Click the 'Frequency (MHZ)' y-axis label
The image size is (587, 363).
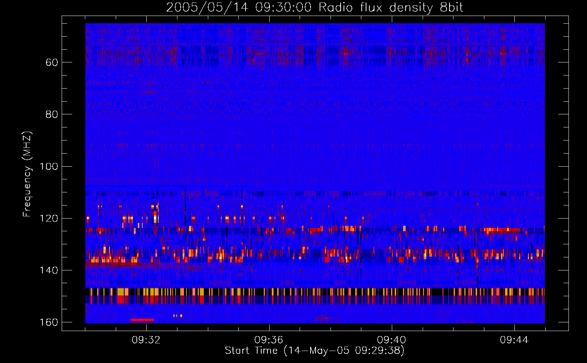pos(27,174)
